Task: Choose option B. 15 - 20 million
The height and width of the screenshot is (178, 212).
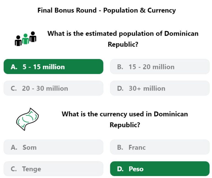Action: click(160, 67)
